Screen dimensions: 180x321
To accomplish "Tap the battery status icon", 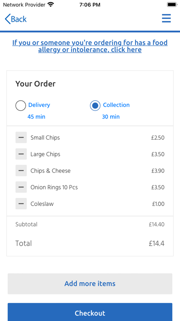I will point(172,5).
